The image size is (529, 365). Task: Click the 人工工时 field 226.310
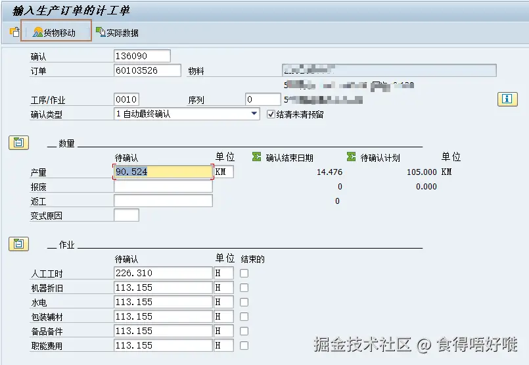pyautogui.click(x=163, y=273)
